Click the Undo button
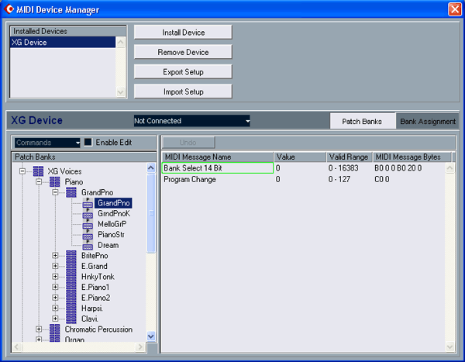The height and width of the screenshot is (362, 465). [188, 143]
